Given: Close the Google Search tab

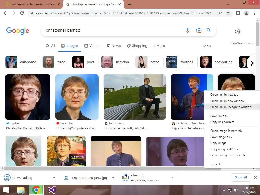Looking at the screenshot, I should pos(120,4).
